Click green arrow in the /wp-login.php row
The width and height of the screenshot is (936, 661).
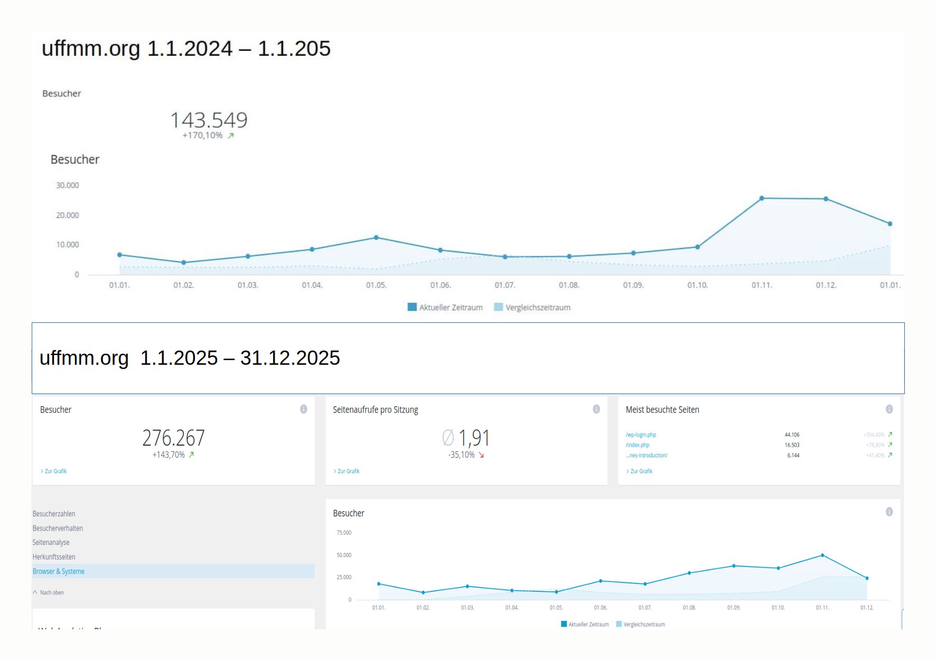pos(890,435)
